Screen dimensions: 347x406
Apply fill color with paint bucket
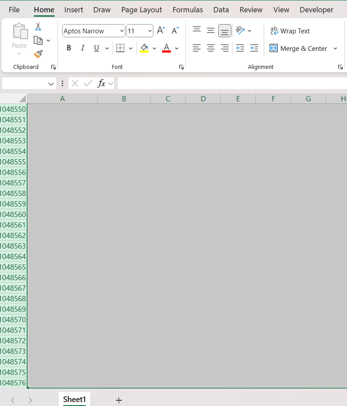coord(144,48)
